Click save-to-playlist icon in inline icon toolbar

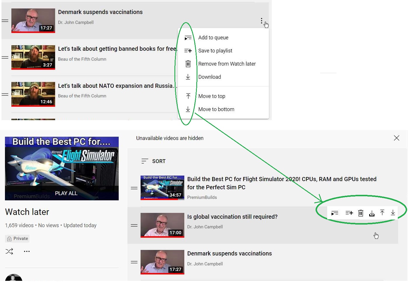coord(349,213)
